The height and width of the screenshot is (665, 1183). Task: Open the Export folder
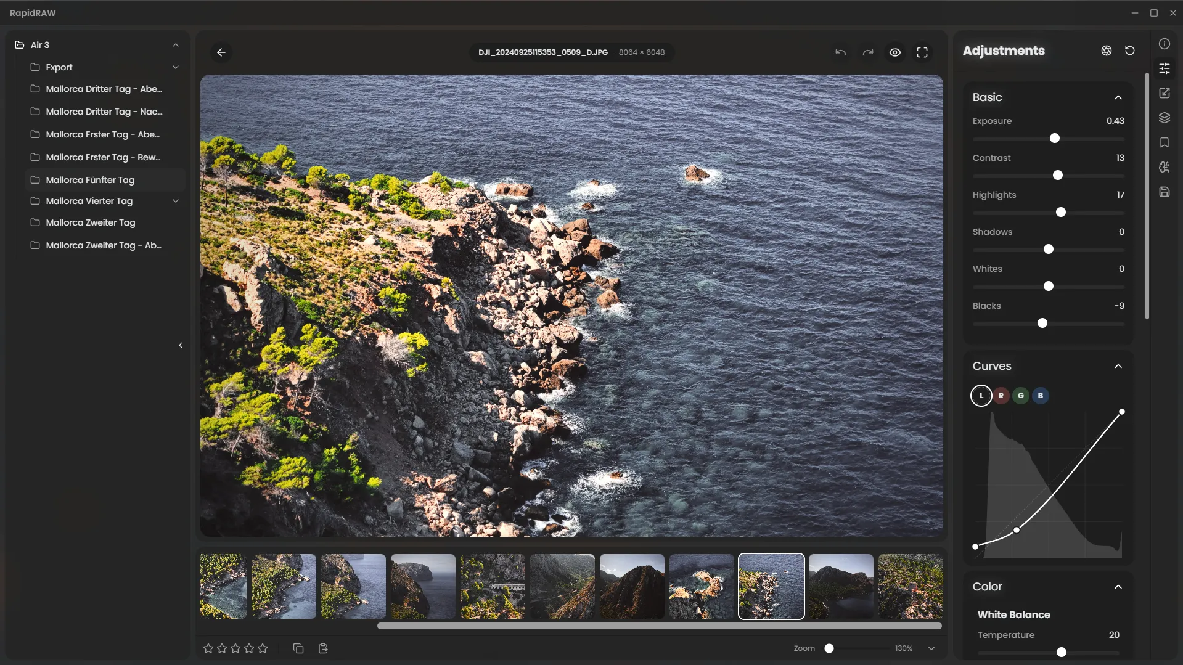(x=59, y=67)
